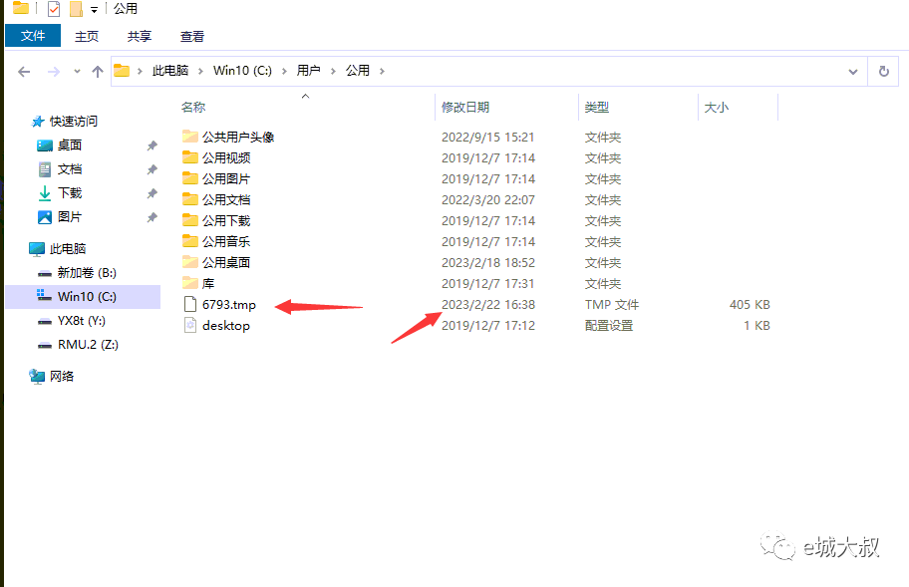Unpin 桌面 from Quick Access
This screenshot has width=909, height=587.
click(x=151, y=145)
